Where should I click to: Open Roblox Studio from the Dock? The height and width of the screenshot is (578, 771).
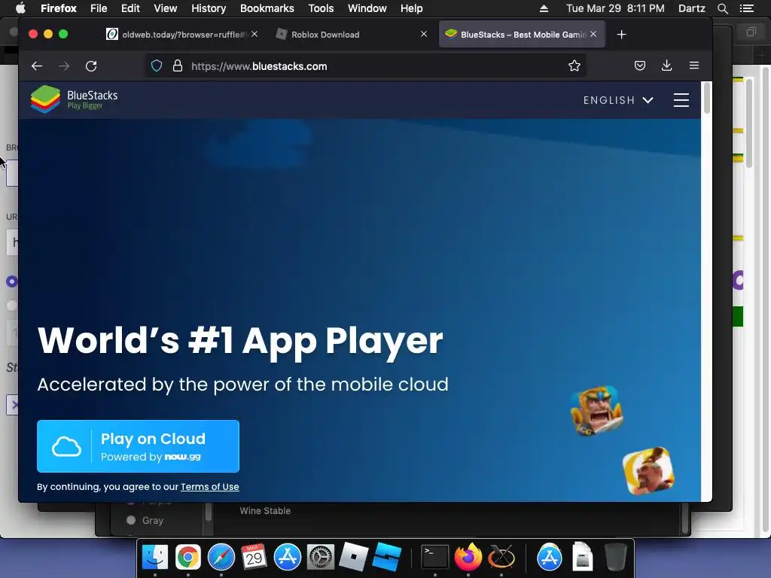386,558
